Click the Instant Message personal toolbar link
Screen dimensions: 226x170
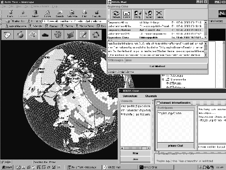[16, 26]
